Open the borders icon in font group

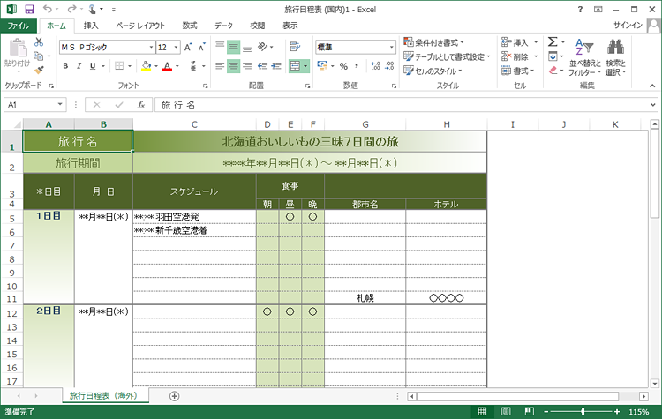click(x=119, y=66)
